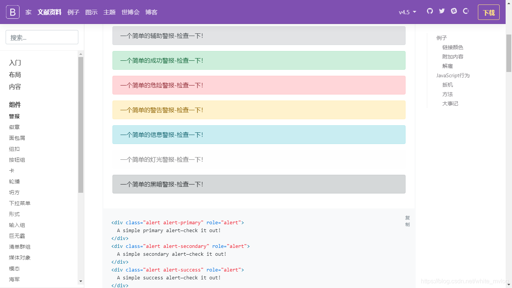This screenshot has height=288, width=512.
Task: Click the green 成功警报 alert box
Action: pos(259,60)
